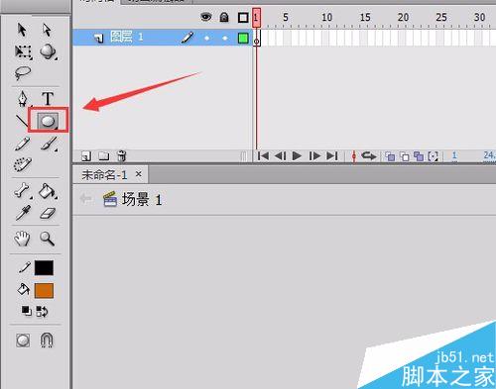Go to last frame

tap(332, 155)
